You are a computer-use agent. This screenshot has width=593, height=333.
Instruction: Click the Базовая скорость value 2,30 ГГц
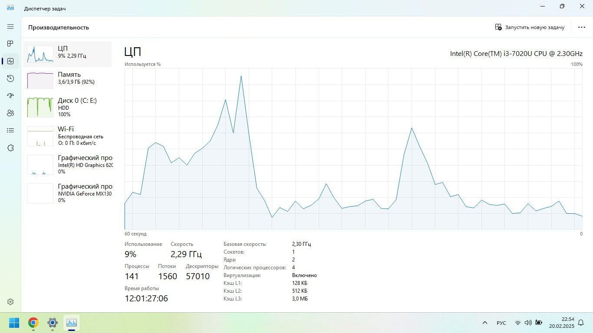click(x=302, y=244)
